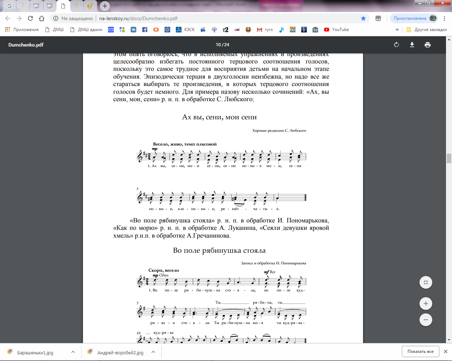The image size is (452, 361).
Task: Show hidden bookmarks with double chevron
Action: pyautogui.click(x=397, y=30)
